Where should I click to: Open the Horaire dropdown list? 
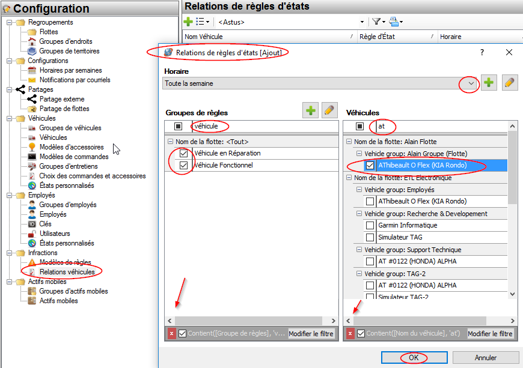471,84
